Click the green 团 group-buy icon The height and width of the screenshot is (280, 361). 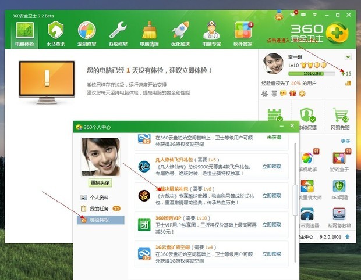144,225
